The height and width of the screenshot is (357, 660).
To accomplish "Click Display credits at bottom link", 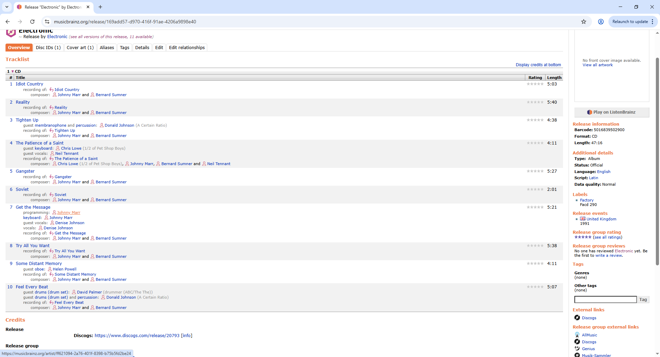I will pyautogui.click(x=538, y=65).
